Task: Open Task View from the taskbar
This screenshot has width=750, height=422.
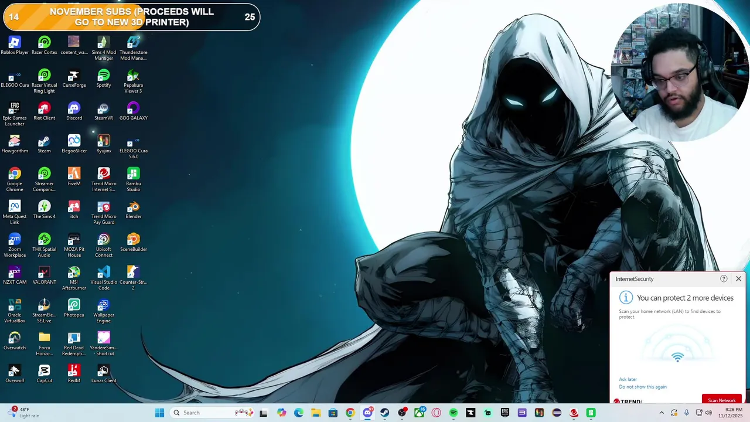Action: (x=264, y=413)
